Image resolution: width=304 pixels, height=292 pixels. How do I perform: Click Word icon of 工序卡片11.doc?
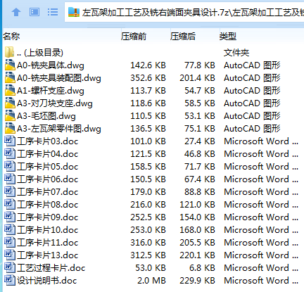(x=10, y=242)
